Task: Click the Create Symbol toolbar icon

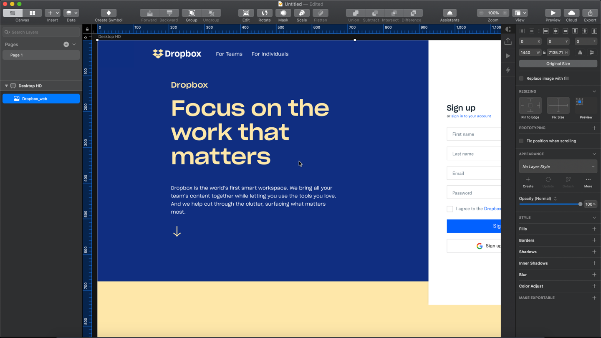Action: pyautogui.click(x=109, y=13)
